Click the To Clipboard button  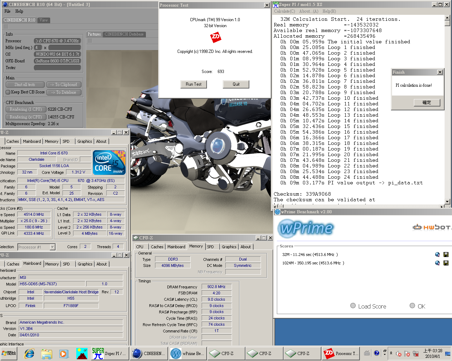click(64, 85)
